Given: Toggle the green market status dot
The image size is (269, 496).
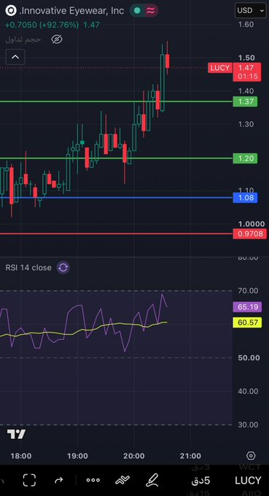Looking at the screenshot, I should 137,10.
